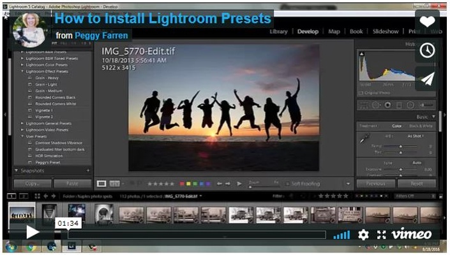This screenshot has height=255, width=450.
Task: Select the Red Eye Correction tool
Action: point(387,105)
